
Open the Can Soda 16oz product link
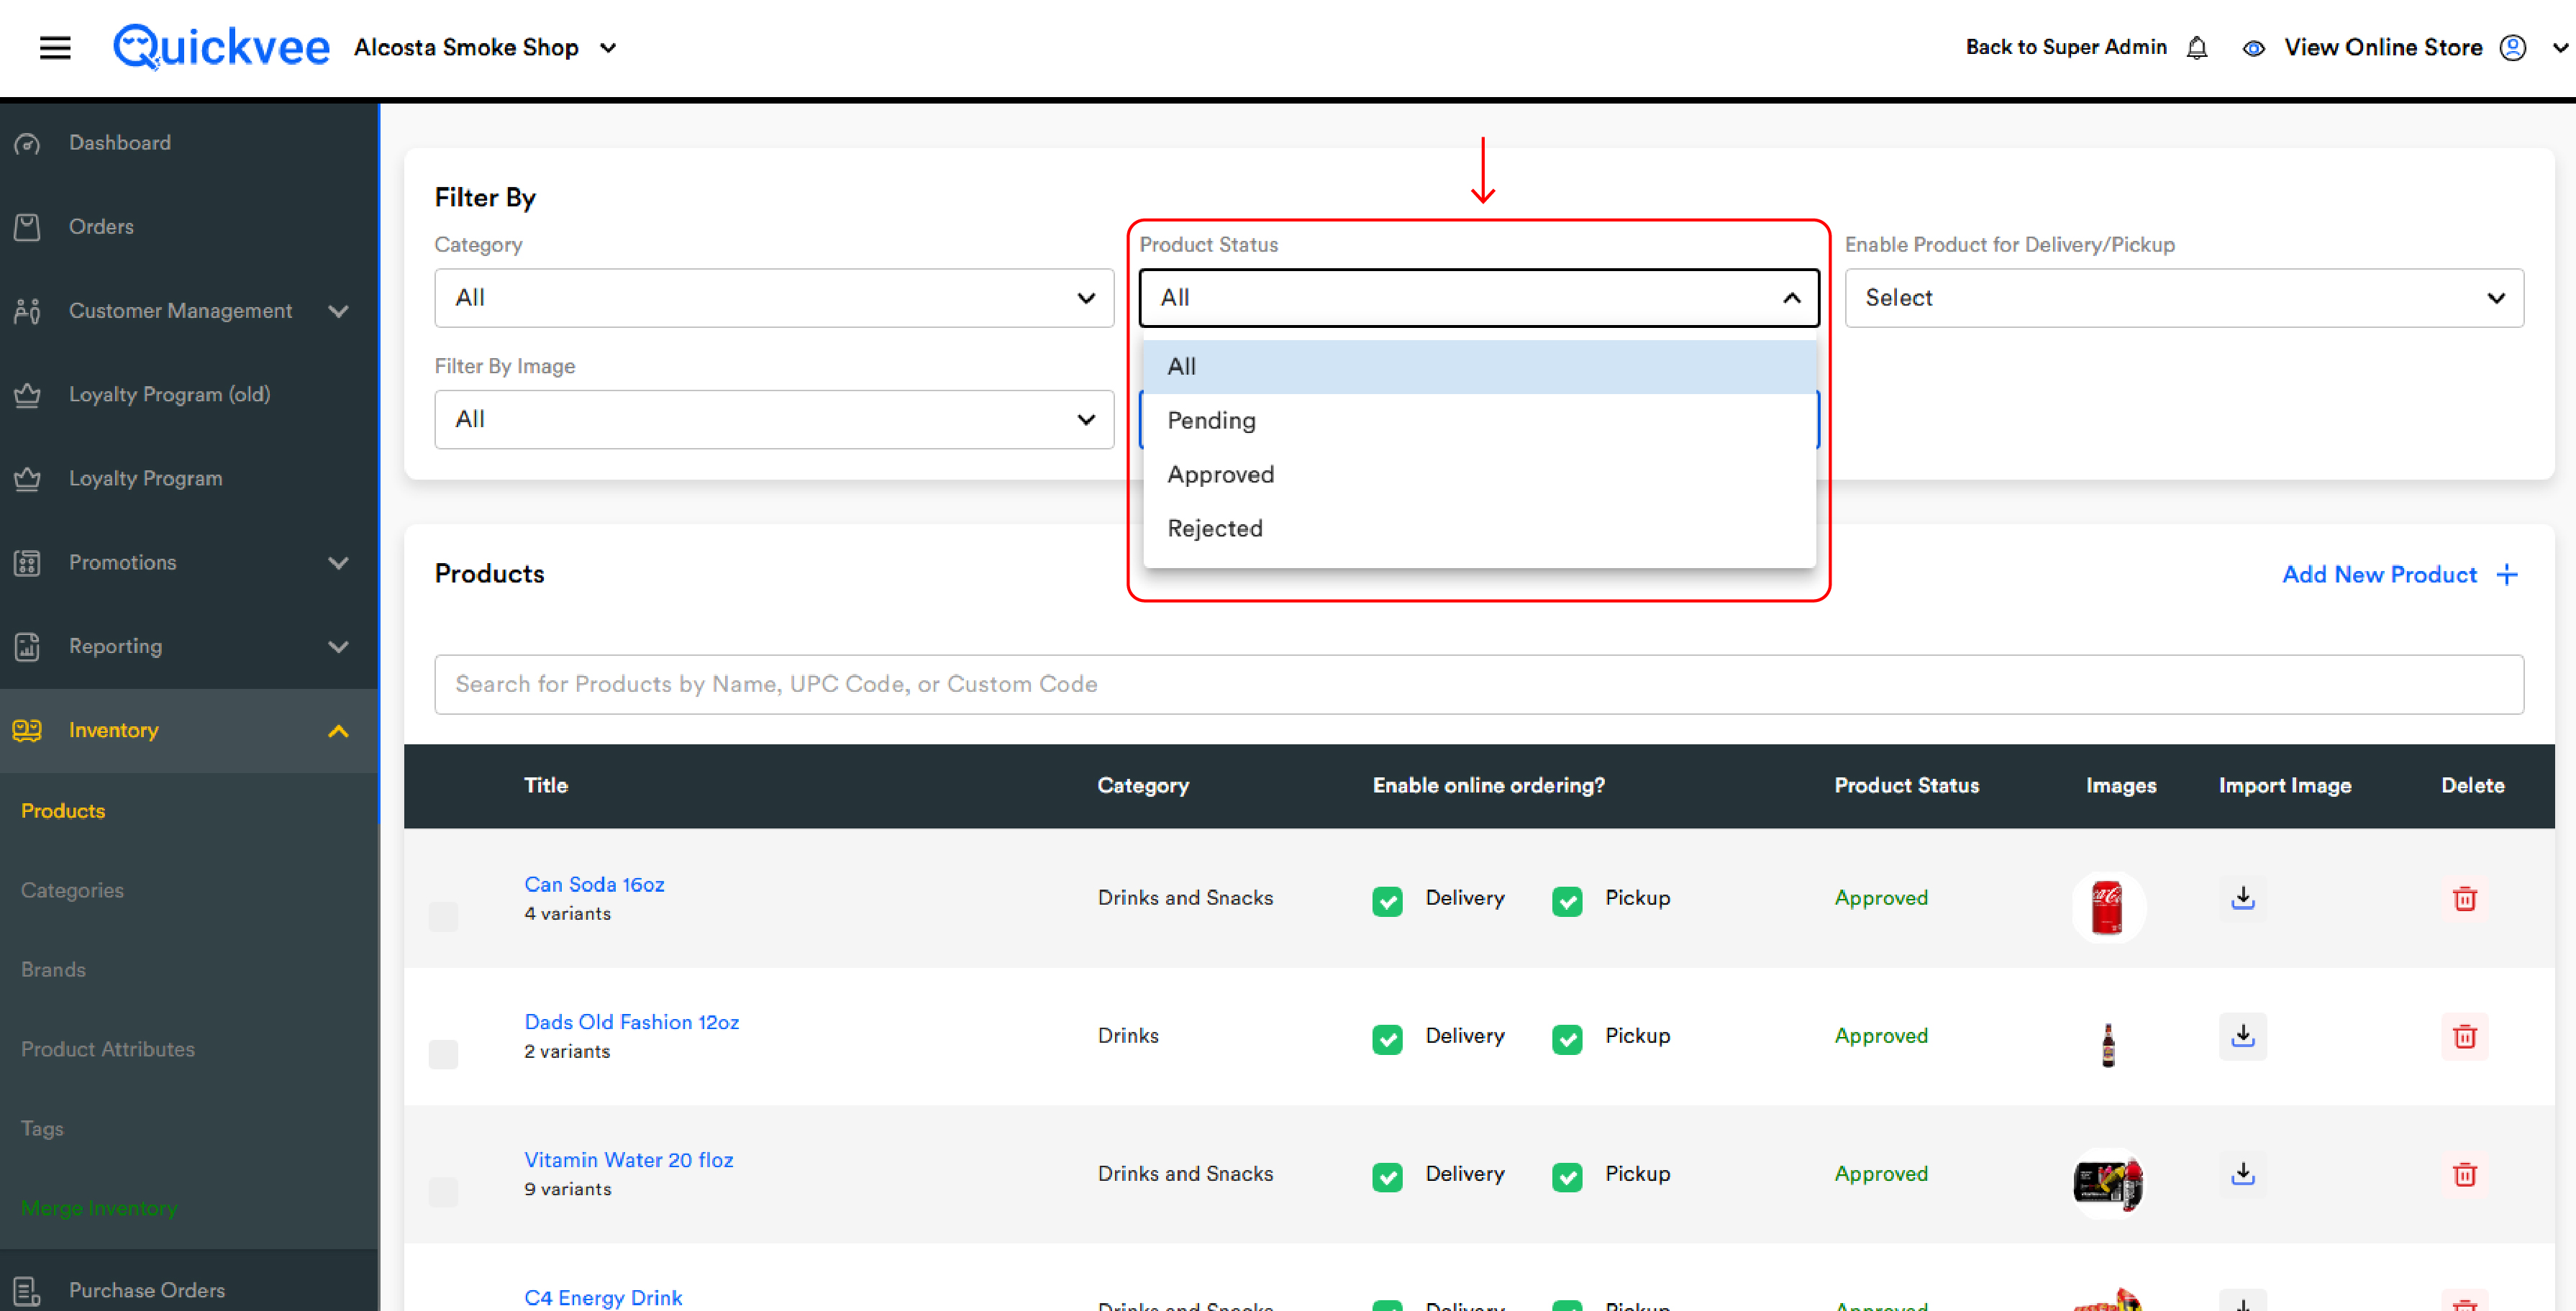(x=594, y=884)
